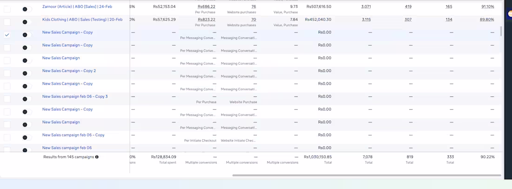The width and height of the screenshot is (512, 189).
Task: Click Website Initiate Chec... label
Action: 238,141
